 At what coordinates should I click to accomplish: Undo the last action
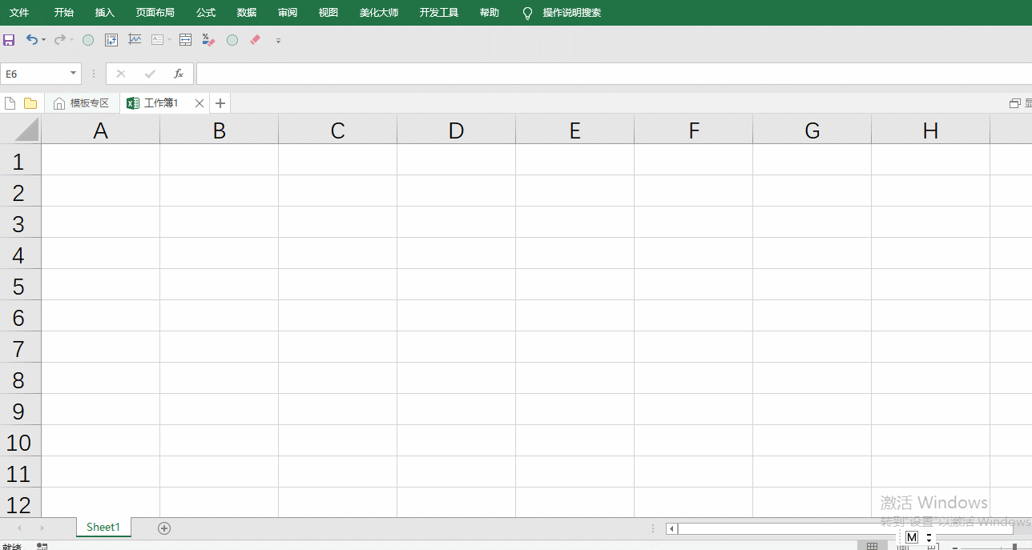click(x=31, y=40)
